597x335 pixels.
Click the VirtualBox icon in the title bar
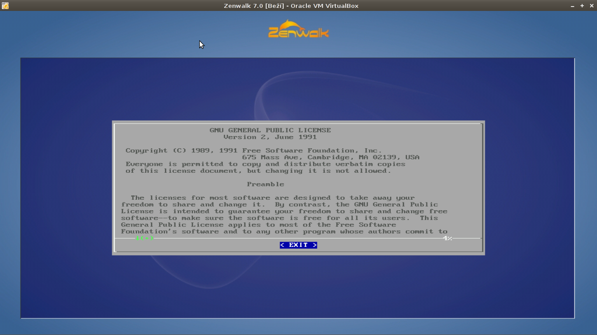coord(4,6)
